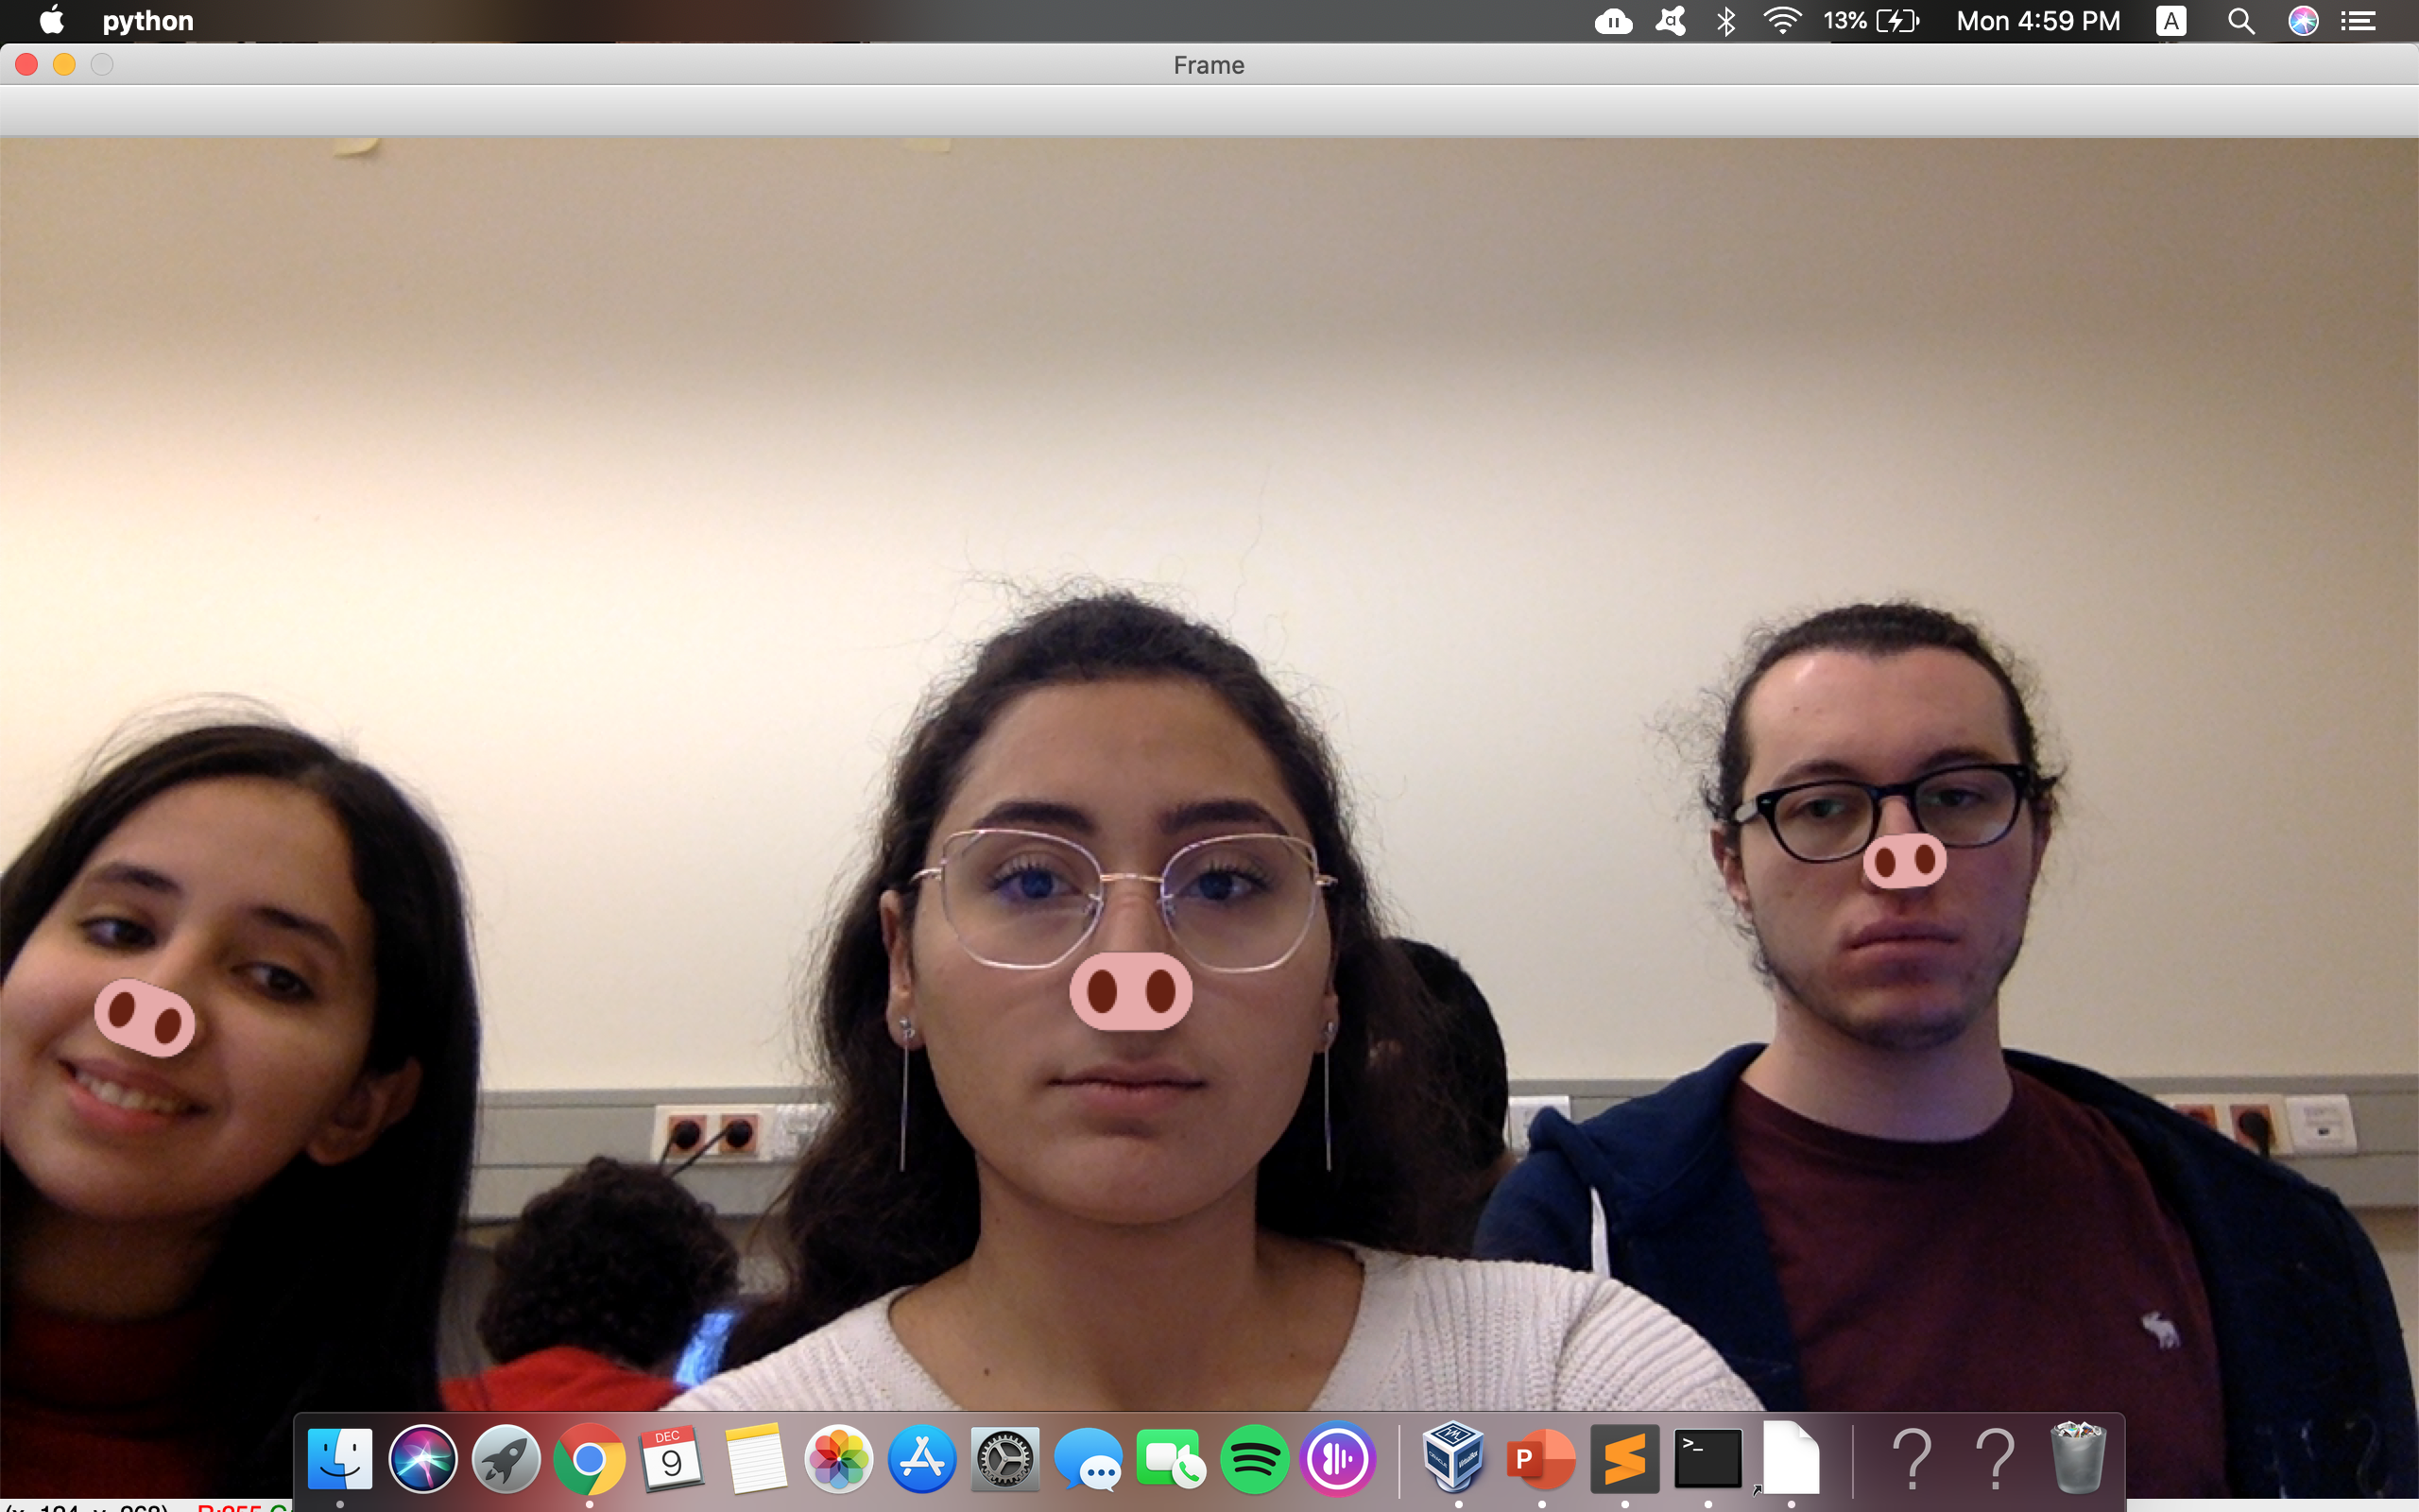Screen dimensions: 2419x1512
Task: Show battery status at 13%
Action: tap(1870, 21)
